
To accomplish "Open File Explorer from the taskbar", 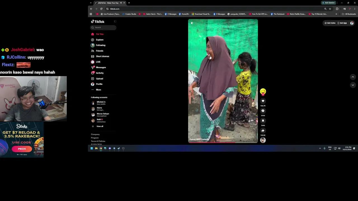I will point(96,149).
